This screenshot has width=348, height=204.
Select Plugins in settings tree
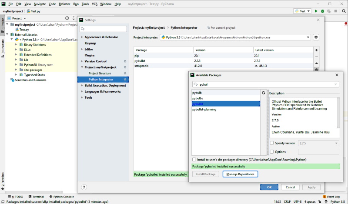(x=90, y=55)
